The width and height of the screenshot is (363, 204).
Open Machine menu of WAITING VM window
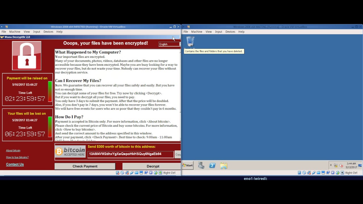197,32
